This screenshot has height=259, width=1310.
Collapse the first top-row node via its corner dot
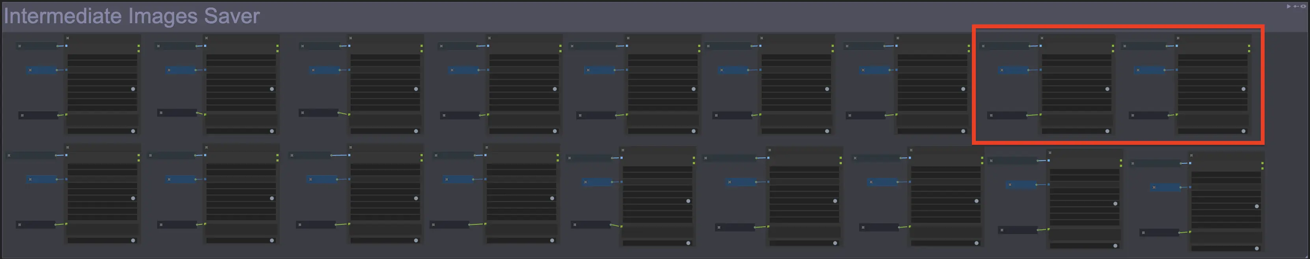click(68, 38)
